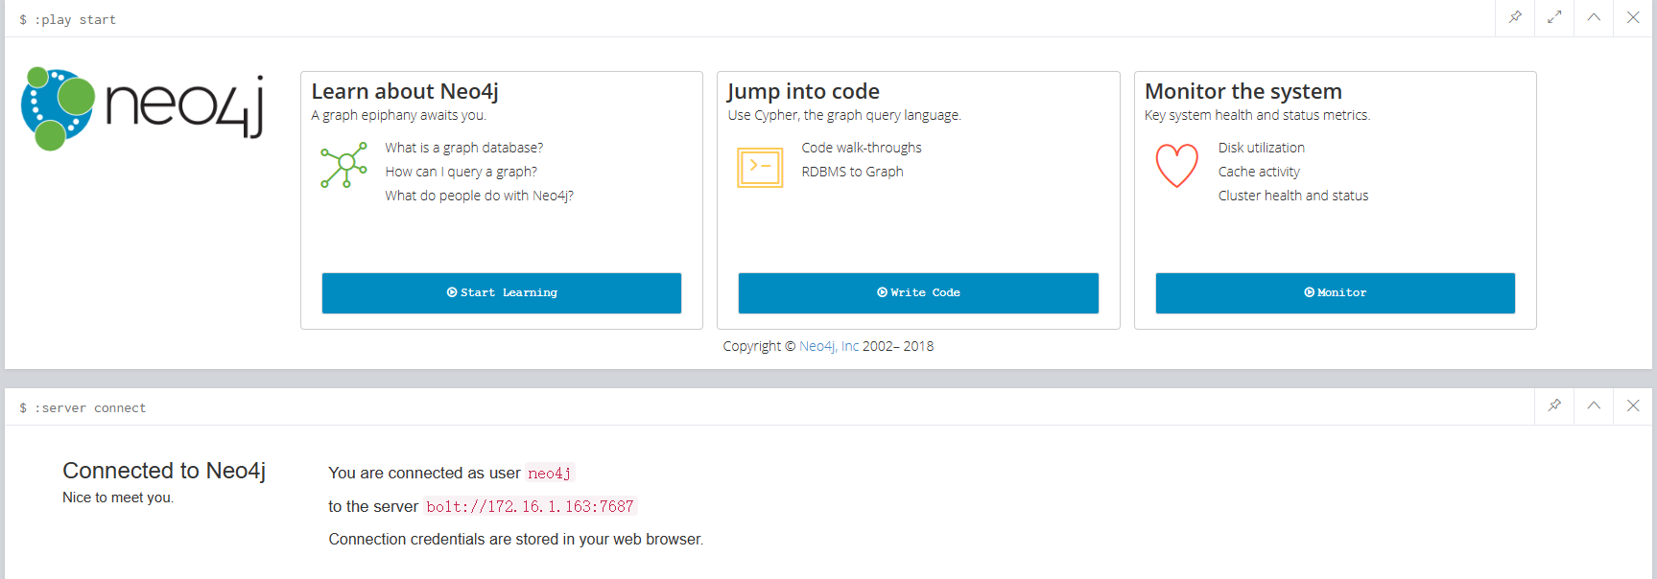Click 'Key system health and status metrics.' subtitle
This screenshot has width=1657, height=579.
(1257, 115)
